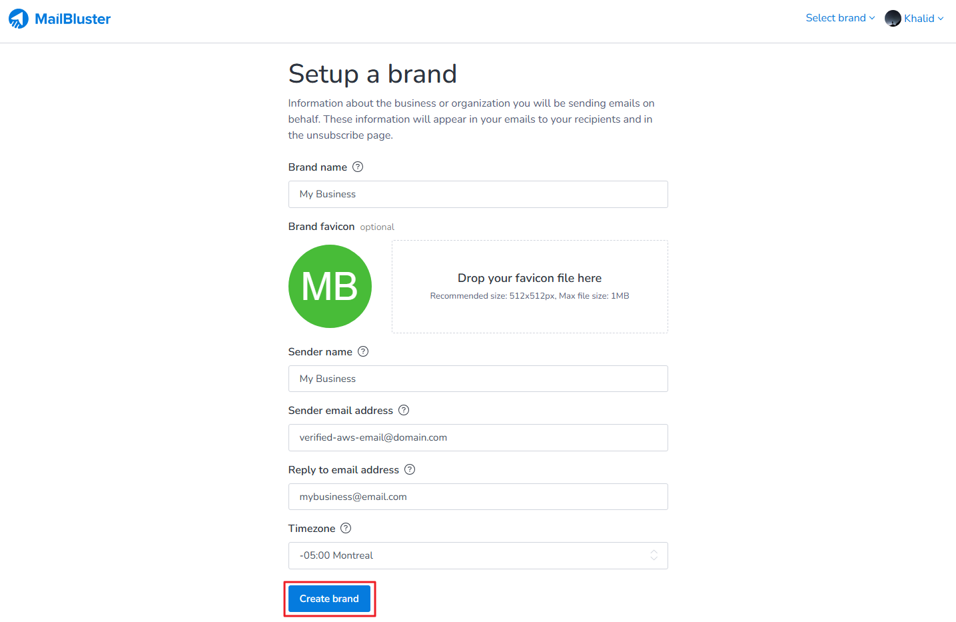Click the help icon next to Sender name
This screenshot has width=956, height=622.
coord(363,351)
